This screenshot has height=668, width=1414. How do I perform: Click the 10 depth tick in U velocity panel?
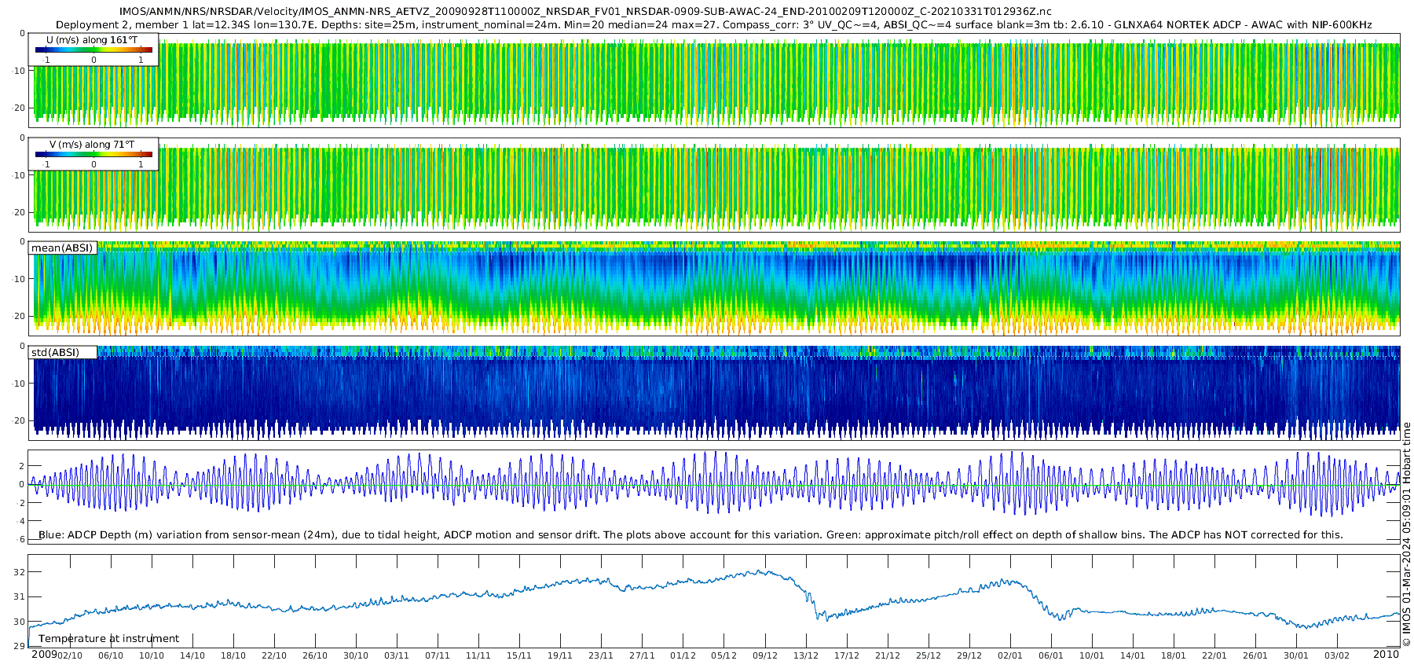(20, 71)
